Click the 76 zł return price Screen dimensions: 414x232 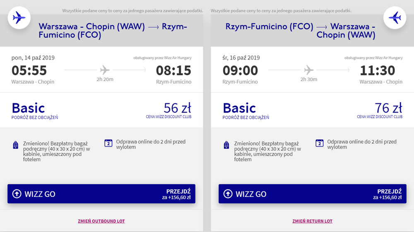(389, 108)
